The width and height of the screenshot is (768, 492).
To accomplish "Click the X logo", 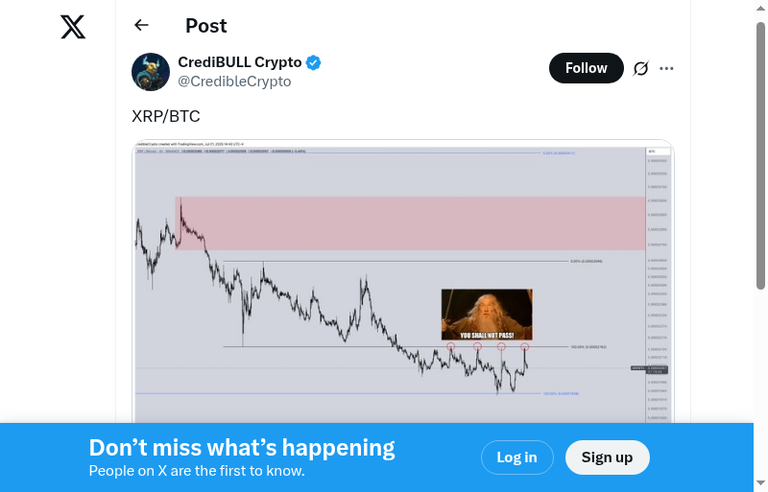I will 73,27.
